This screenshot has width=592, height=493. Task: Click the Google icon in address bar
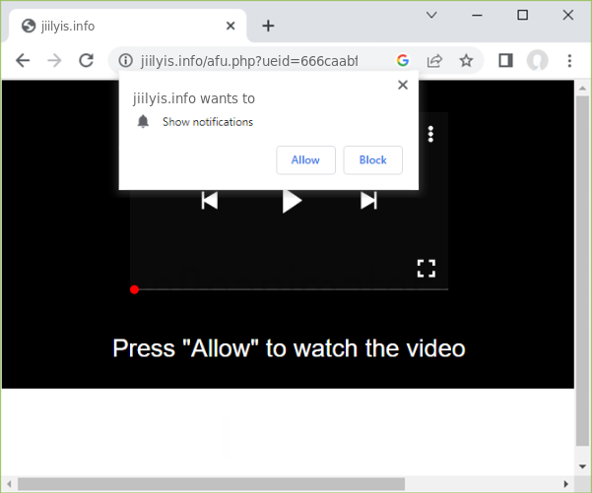pyautogui.click(x=403, y=60)
